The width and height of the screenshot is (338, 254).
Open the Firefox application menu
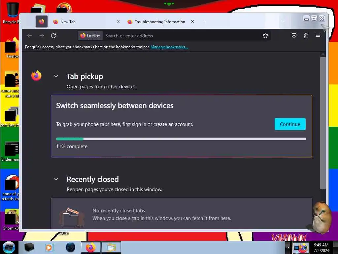coord(318,35)
